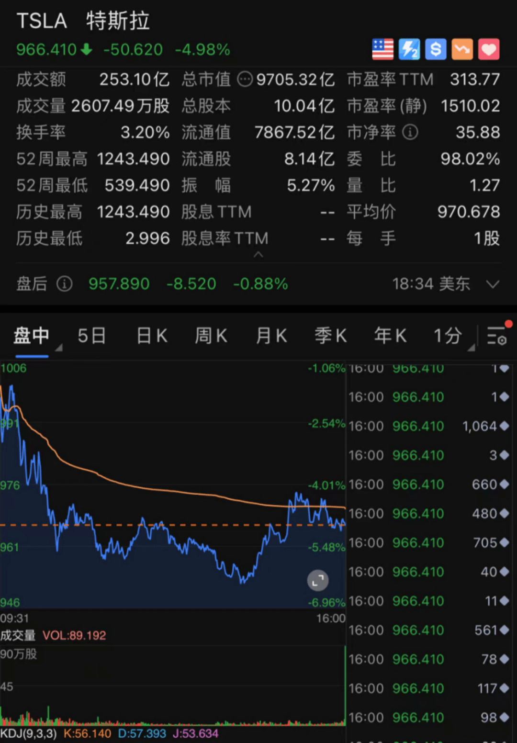Expand the intraday chart to fullscreen

coord(318,581)
